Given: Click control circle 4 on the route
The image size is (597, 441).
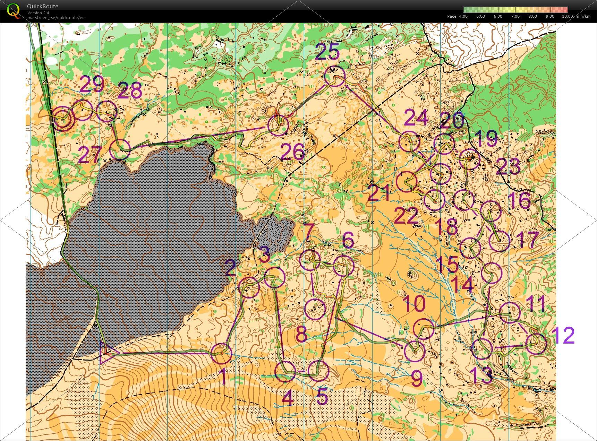Looking at the screenshot, I should coord(285,371).
